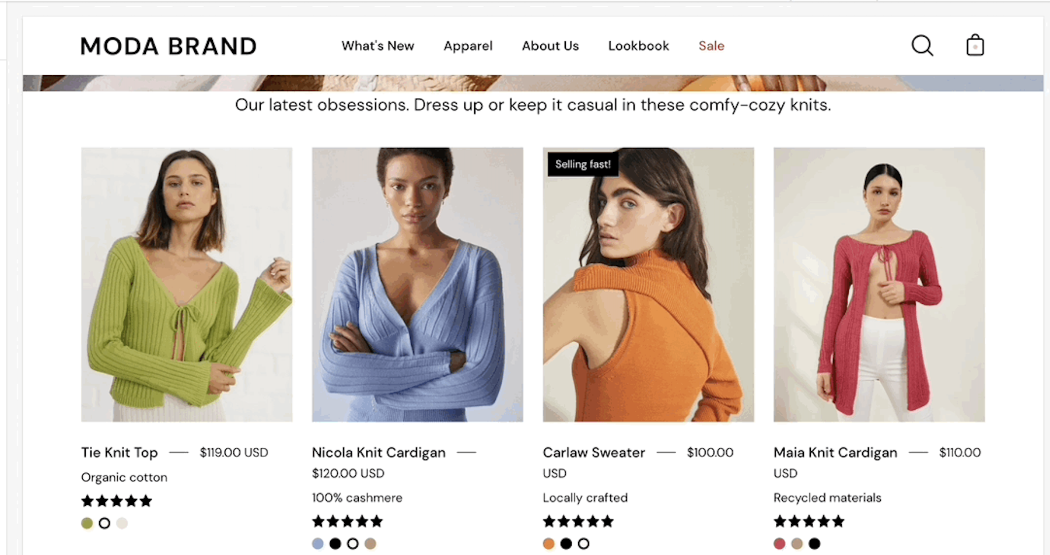Go to the Apparel menu item
The height and width of the screenshot is (555, 1050).
point(468,46)
